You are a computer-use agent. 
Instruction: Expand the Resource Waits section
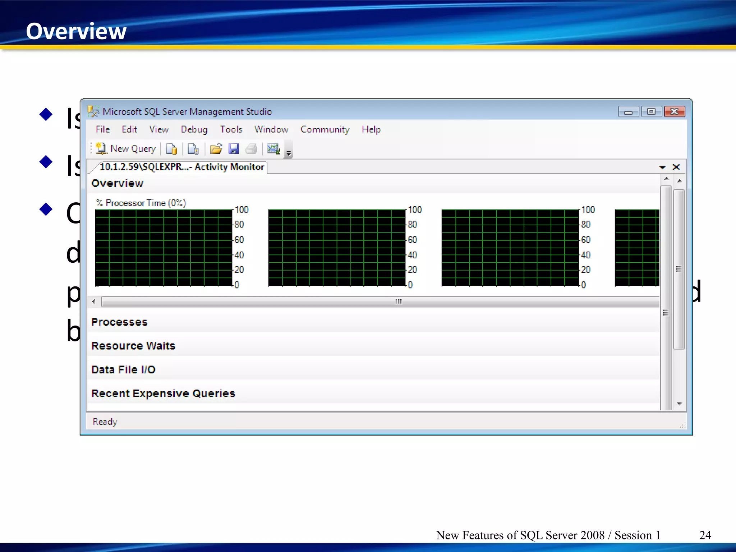373,346
